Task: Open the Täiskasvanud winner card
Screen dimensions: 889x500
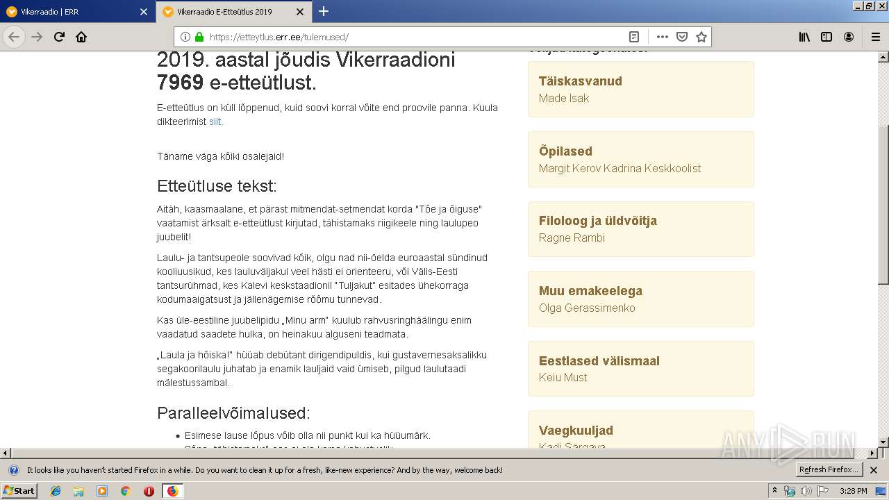Action: point(641,89)
